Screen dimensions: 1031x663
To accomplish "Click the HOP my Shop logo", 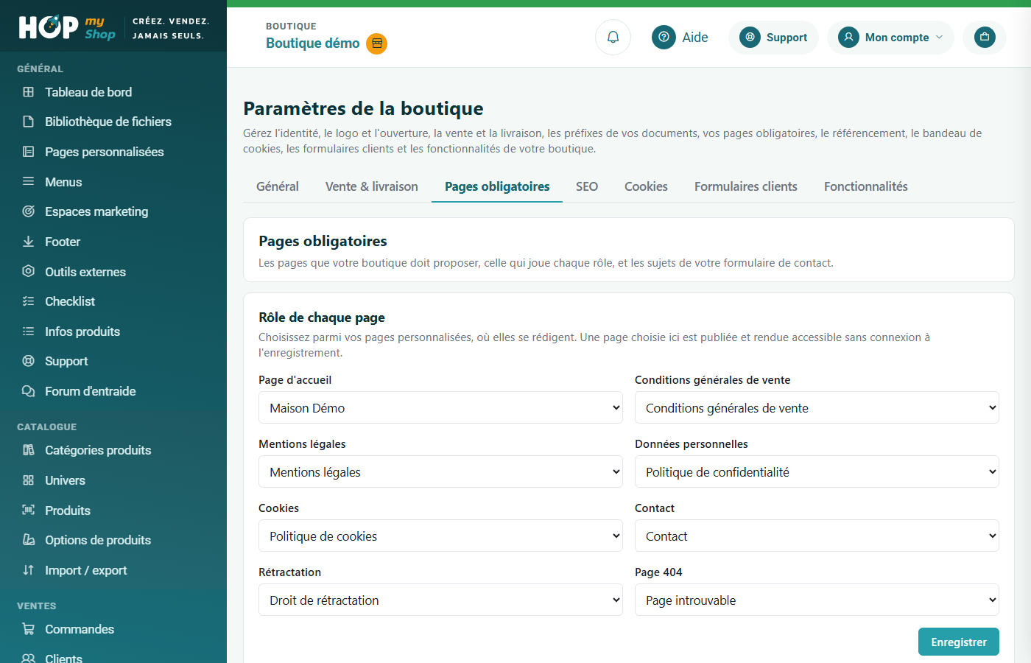I will pyautogui.click(x=67, y=27).
